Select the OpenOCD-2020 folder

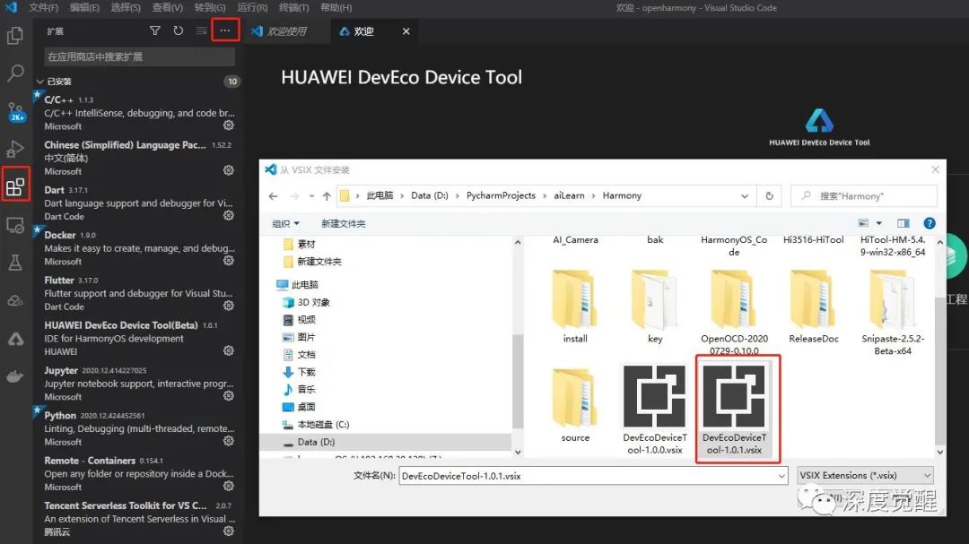[x=734, y=313]
